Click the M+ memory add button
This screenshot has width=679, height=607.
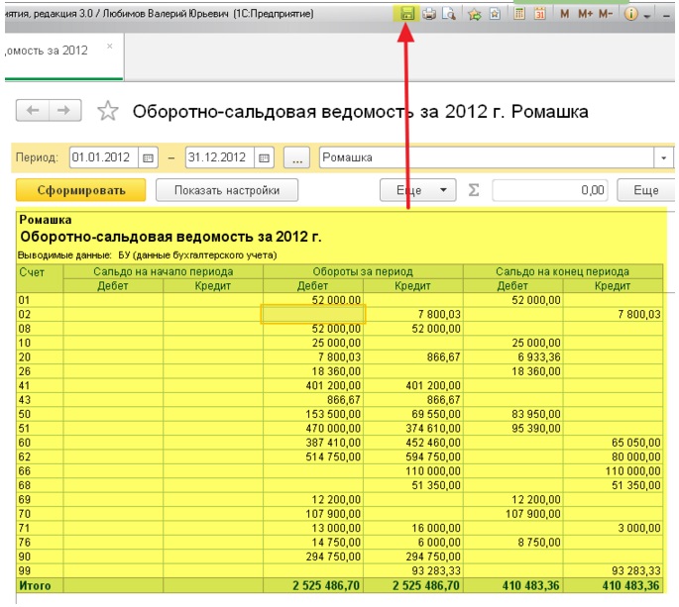(x=586, y=14)
